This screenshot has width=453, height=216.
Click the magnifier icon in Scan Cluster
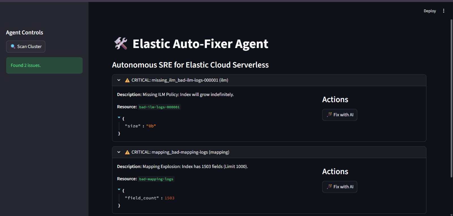click(x=13, y=47)
